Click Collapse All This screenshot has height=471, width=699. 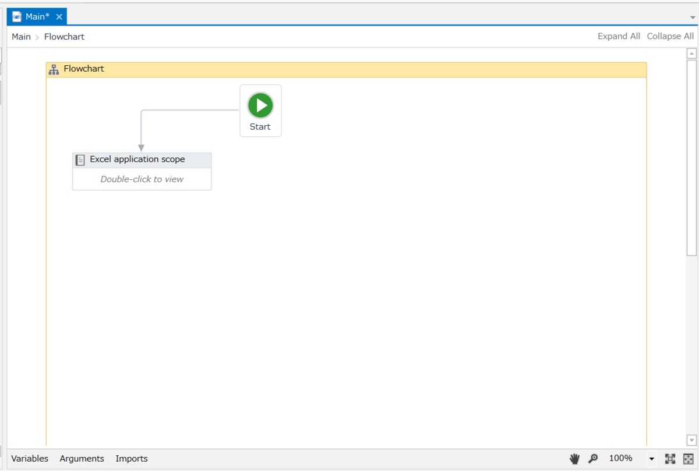coord(670,36)
